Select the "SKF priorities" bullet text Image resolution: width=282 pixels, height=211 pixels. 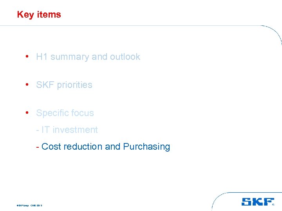click(x=64, y=85)
